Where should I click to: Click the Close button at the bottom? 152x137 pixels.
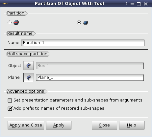(104, 125)
